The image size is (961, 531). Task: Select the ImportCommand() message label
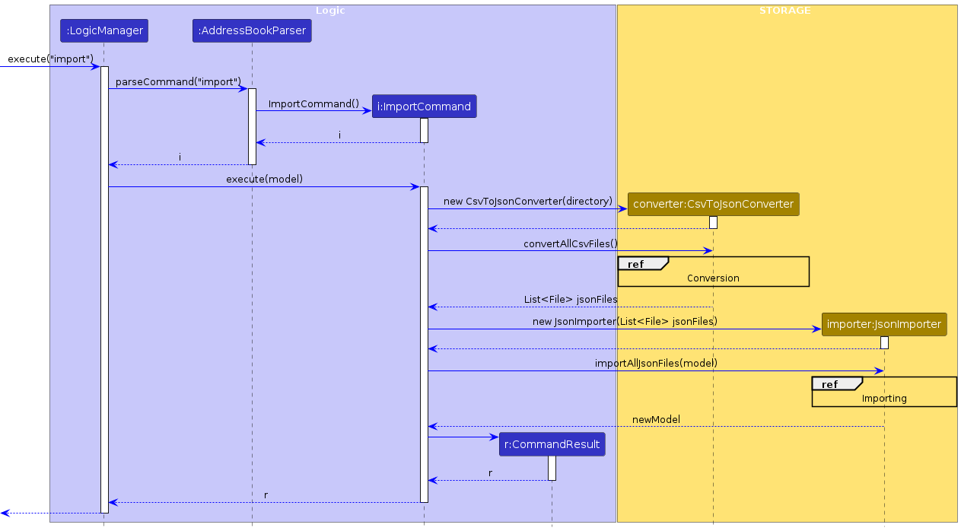click(x=313, y=103)
